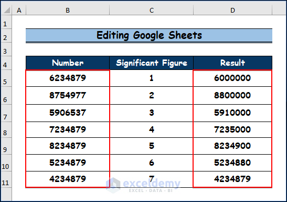
Task: Select Result cell 4234879 in column D
Action: tap(232, 179)
